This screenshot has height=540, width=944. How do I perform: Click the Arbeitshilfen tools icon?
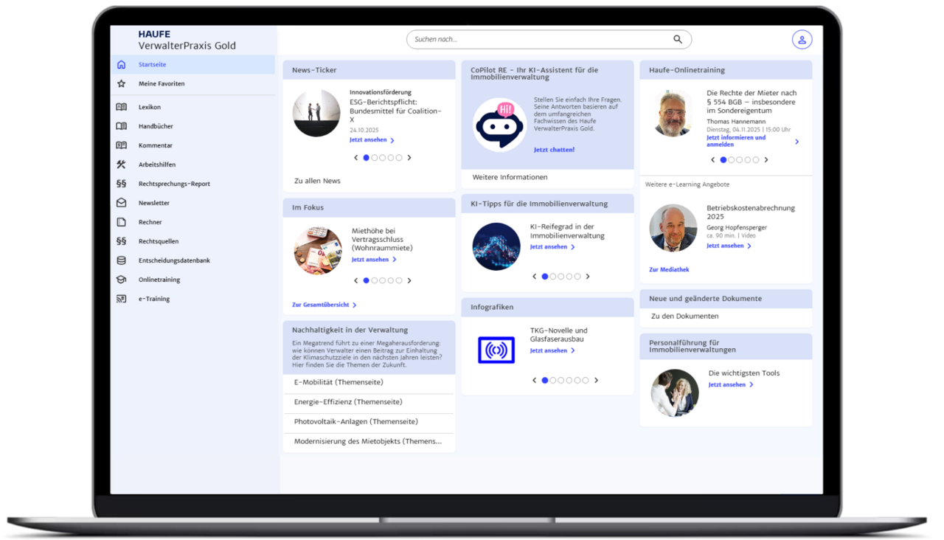[x=122, y=165]
